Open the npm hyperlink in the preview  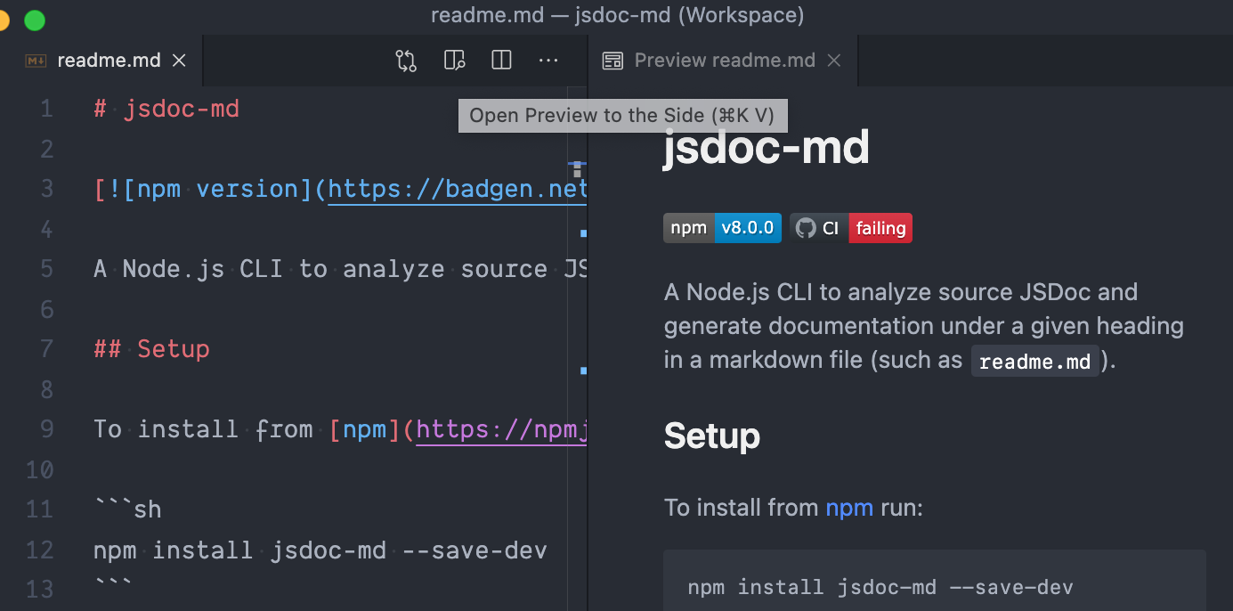(x=848, y=508)
